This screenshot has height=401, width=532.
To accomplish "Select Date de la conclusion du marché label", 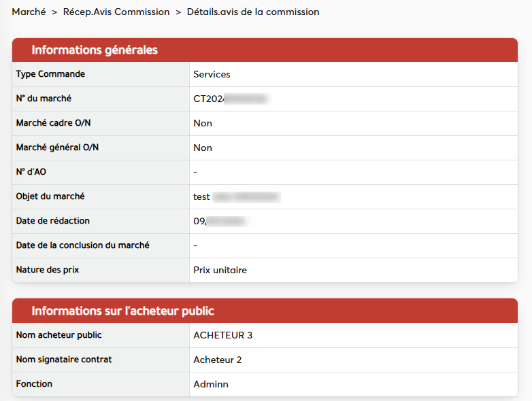I will tap(82, 245).
